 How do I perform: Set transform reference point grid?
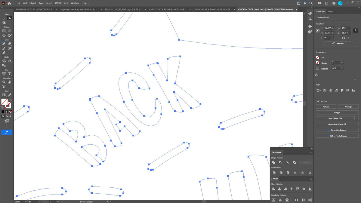pyautogui.click(x=318, y=30)
